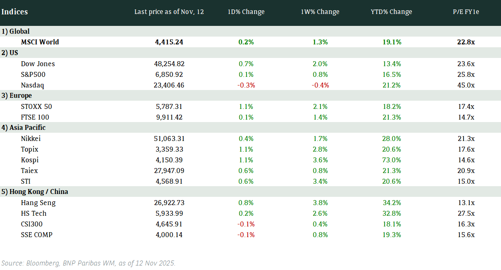Screen dimensions: 501x270
Task: Select the Last price as of Nov, 12 header
Action: pyautogui.click(x=169, y=12)
